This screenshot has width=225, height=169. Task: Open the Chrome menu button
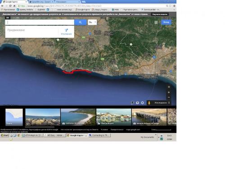[x=174, y=6]
